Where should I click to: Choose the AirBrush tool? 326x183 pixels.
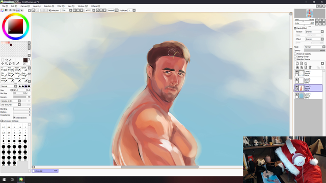coord(4,69)
